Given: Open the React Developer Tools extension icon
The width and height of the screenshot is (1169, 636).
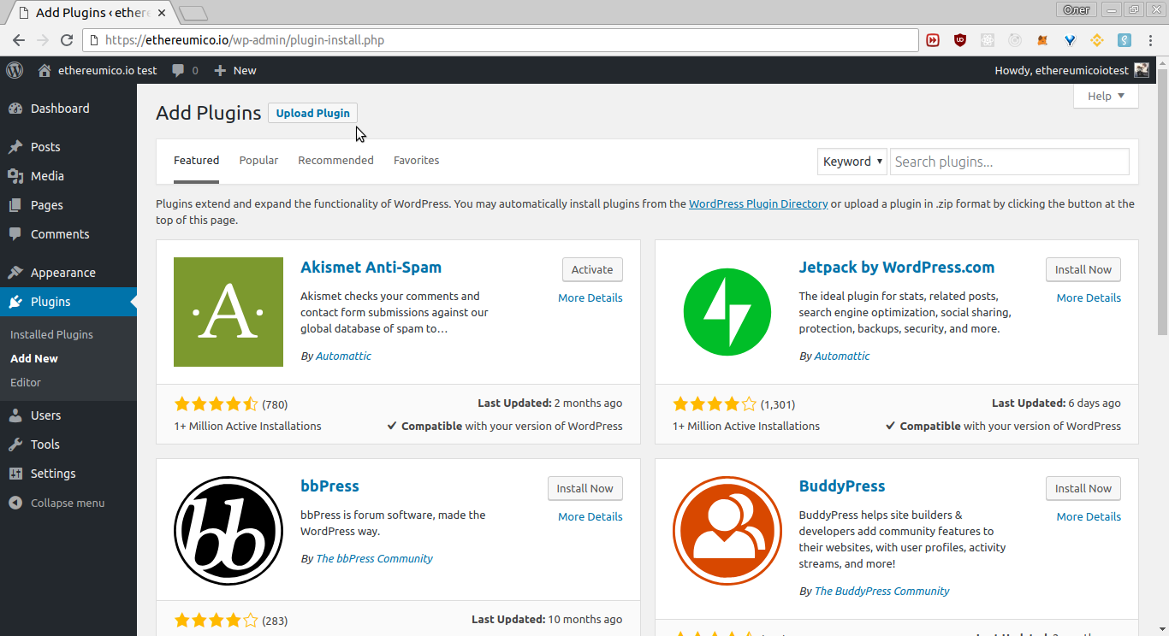Looking at the screenshot, I should pos(988,40).
